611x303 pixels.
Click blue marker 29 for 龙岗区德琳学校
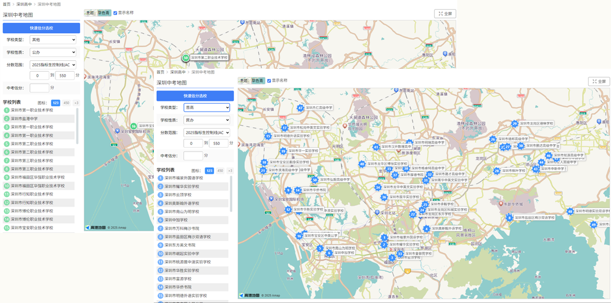(514, 124)
